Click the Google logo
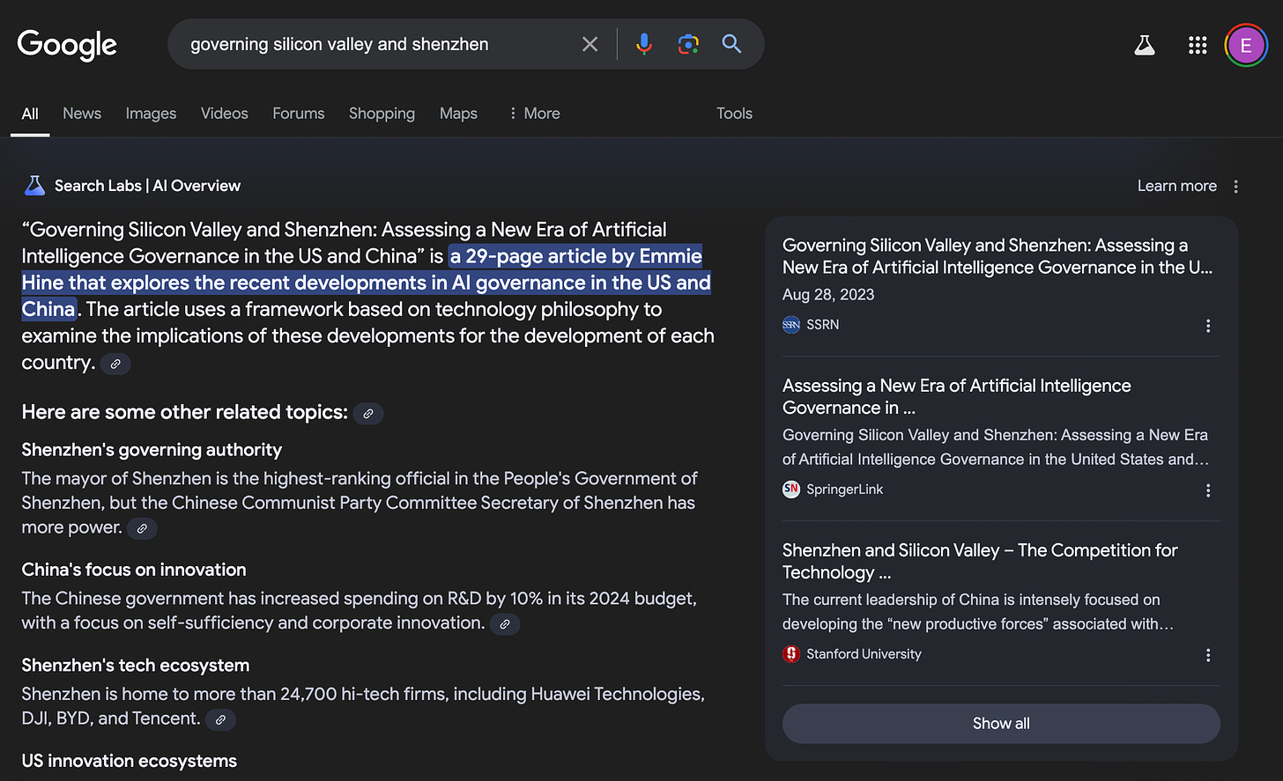 click(x=67, y=44)
